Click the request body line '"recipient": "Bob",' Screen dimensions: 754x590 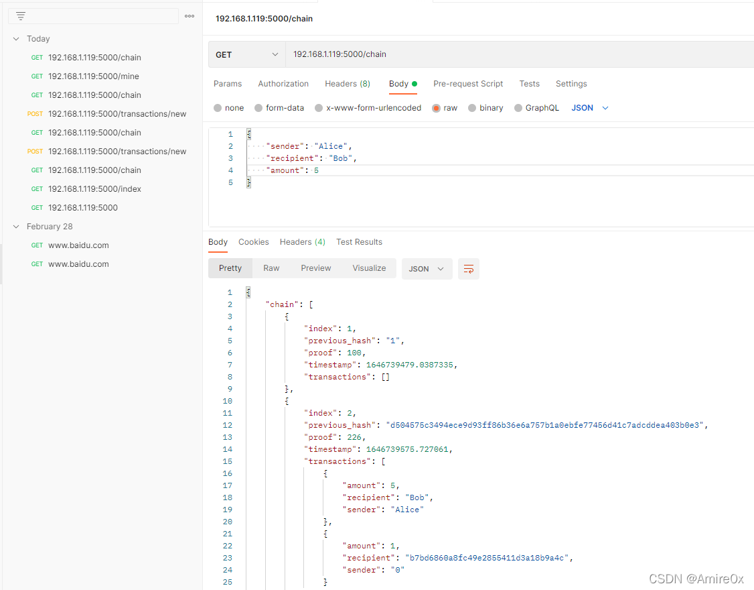311,158
